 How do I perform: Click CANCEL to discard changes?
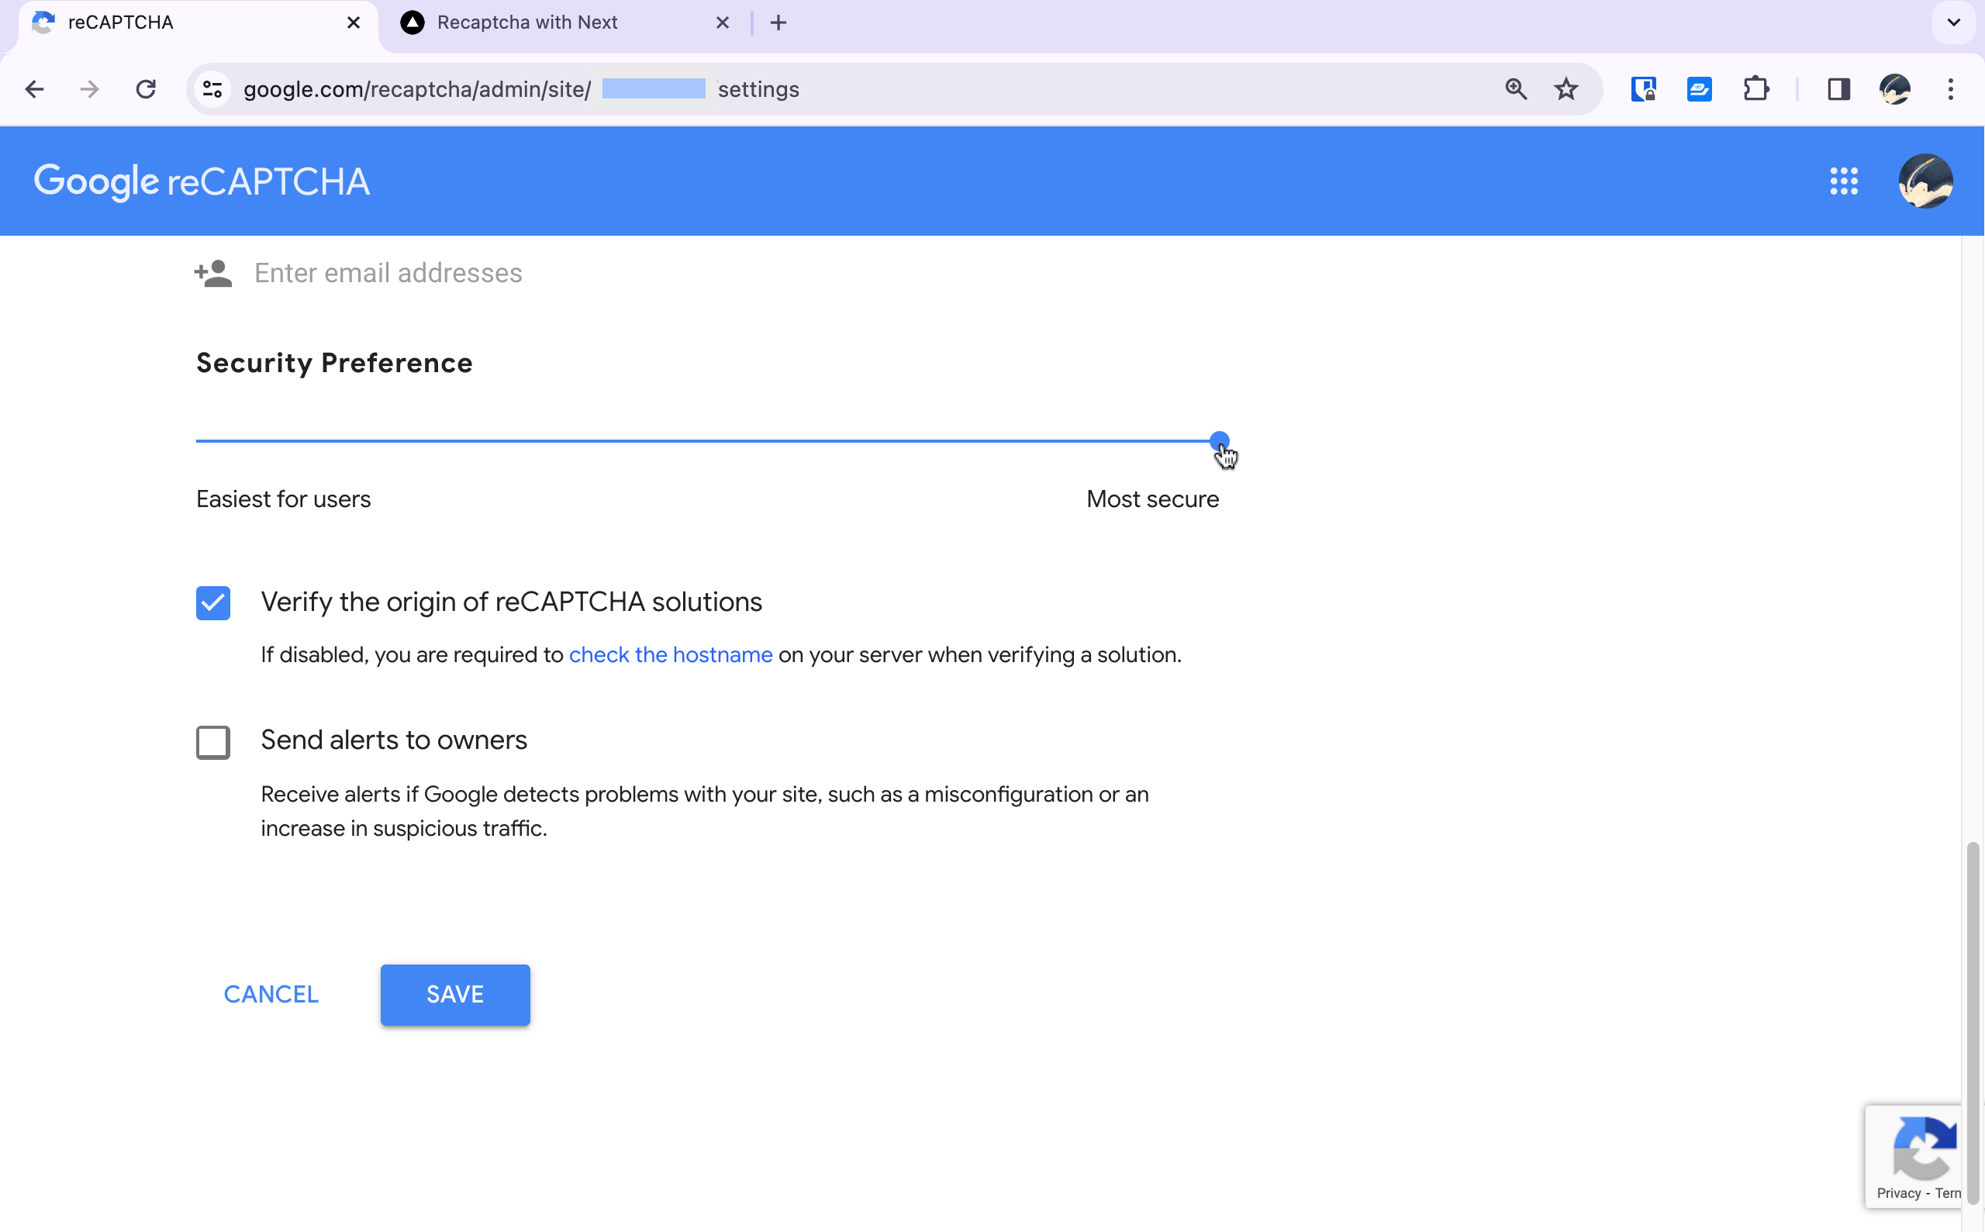click(271, 994)
